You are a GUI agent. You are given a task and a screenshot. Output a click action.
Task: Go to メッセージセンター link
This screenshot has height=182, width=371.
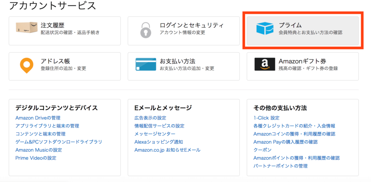(x=155, y=134)
